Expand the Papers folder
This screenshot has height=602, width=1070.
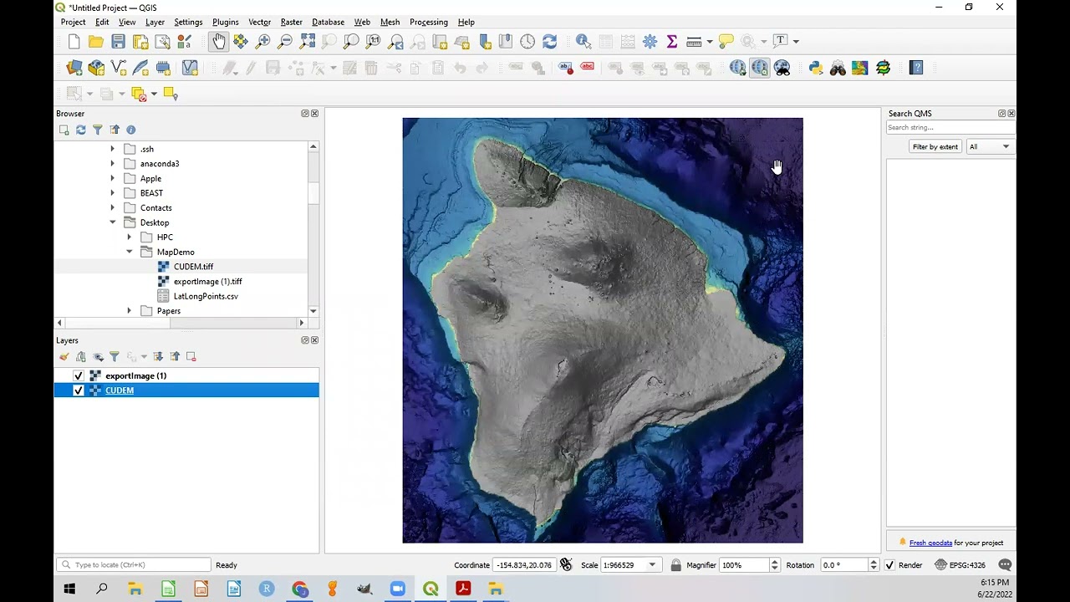click(x=129, y=311)
